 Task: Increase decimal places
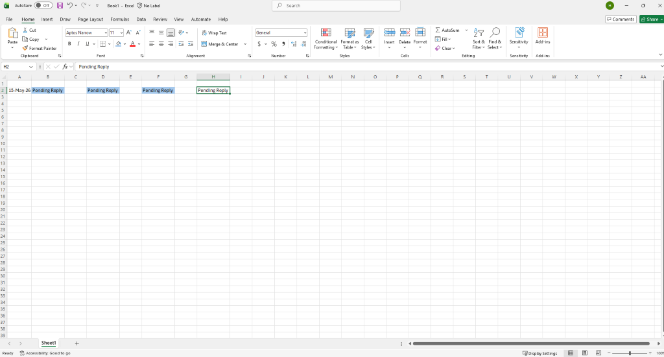[x=294, y=44]
